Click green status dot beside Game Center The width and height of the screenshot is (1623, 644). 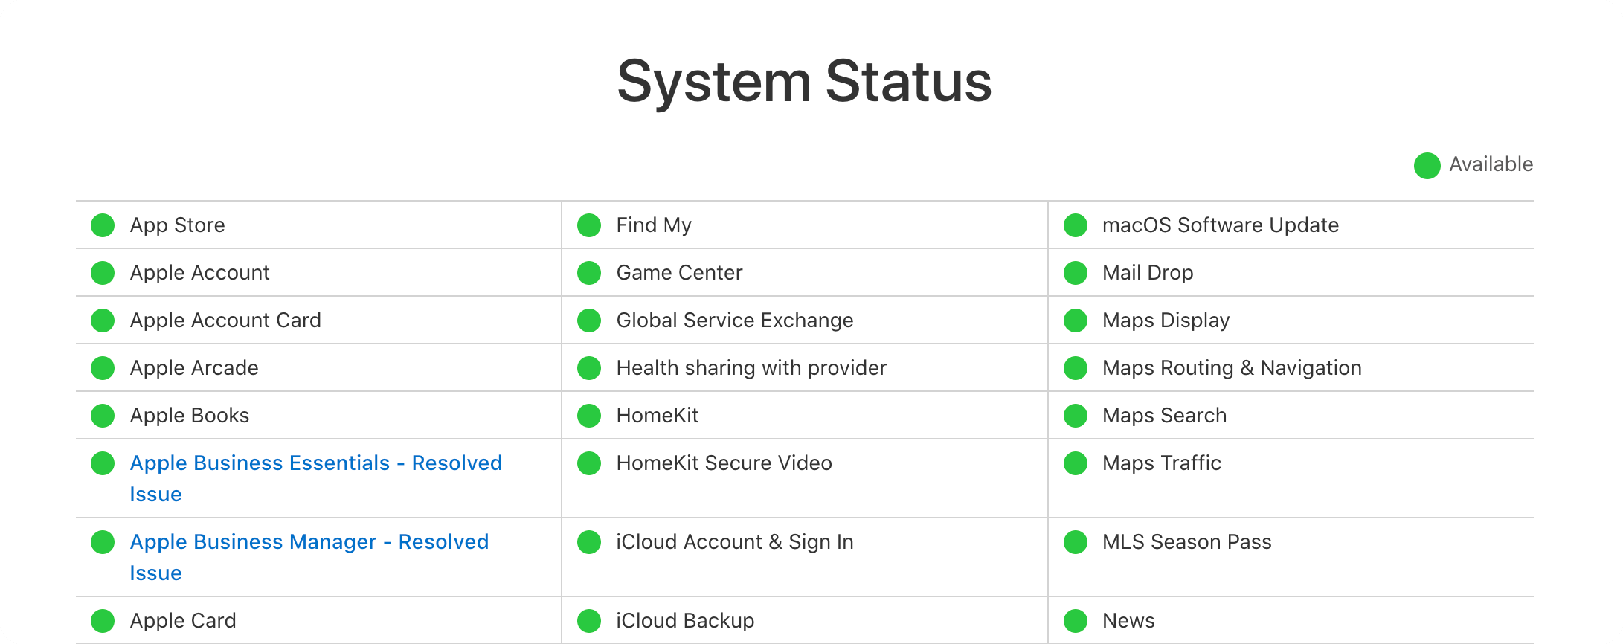pos(589,273)
